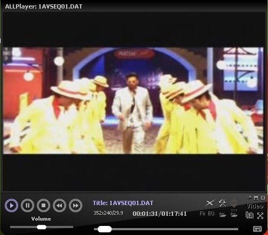Image resolution: width=268 pixels, height=235 pixels.
Task: Click the volume slider handle
Action: pos(42,227)
